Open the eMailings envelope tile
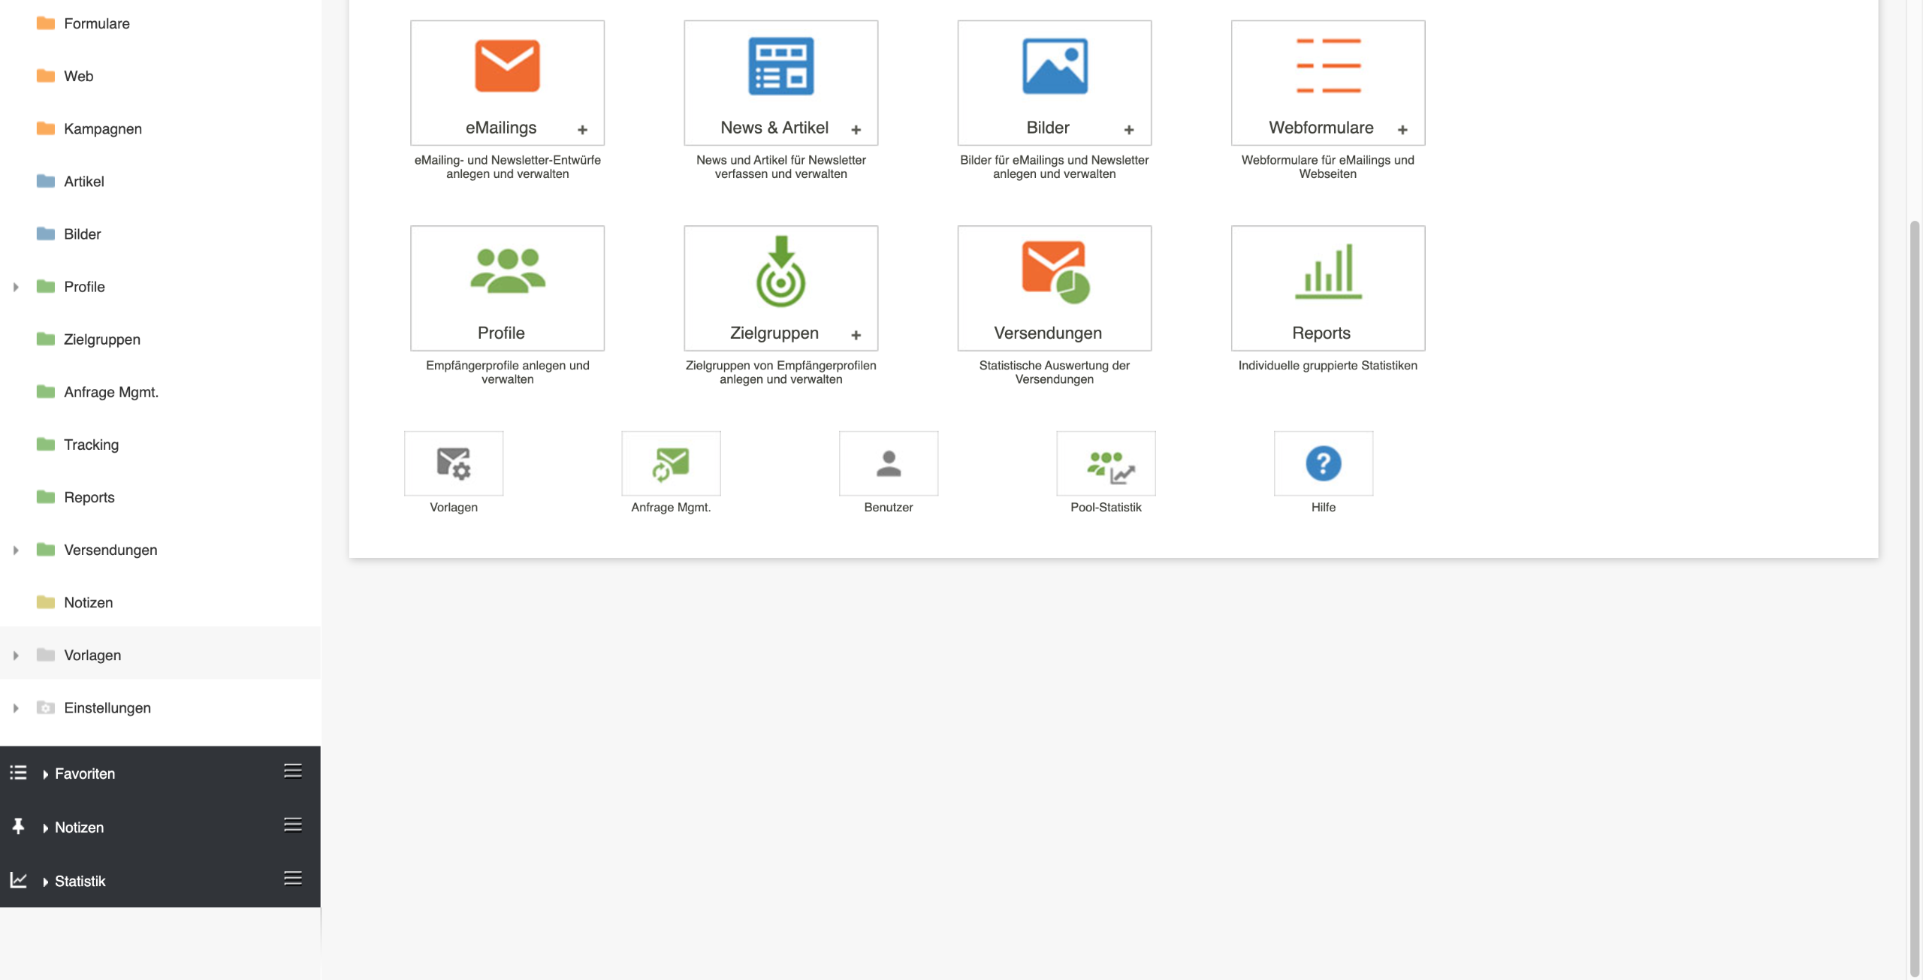 (x=507, y=67)
